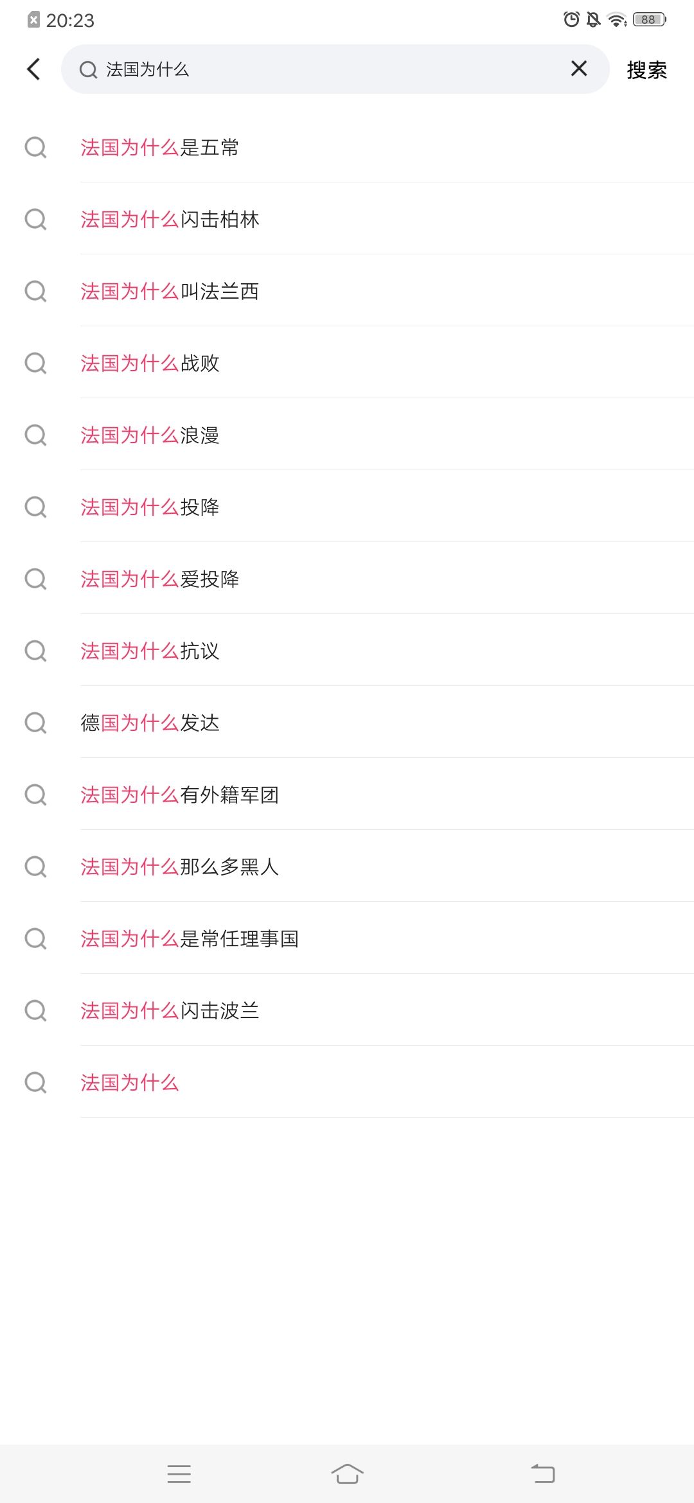Clear the search text with X icon
The width and height of the screenshot is (694, 1503).
(x=578, y=69)
